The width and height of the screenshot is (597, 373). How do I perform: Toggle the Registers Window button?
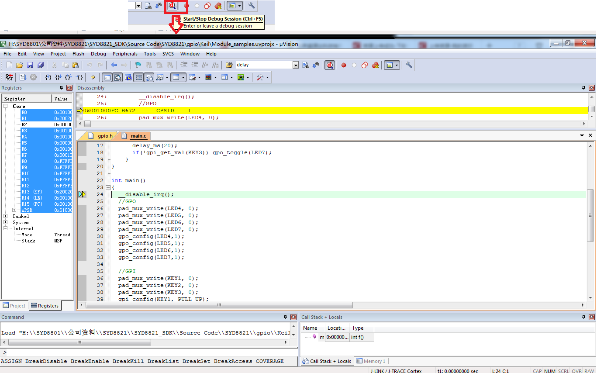point(139,77)
